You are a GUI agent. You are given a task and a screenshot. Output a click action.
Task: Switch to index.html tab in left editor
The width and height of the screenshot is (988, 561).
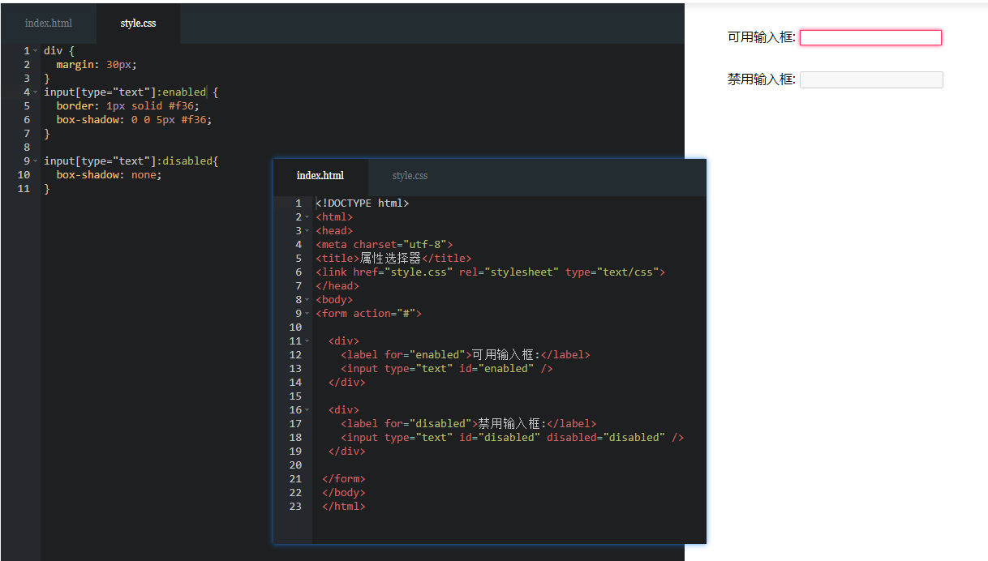pos(48,24)
